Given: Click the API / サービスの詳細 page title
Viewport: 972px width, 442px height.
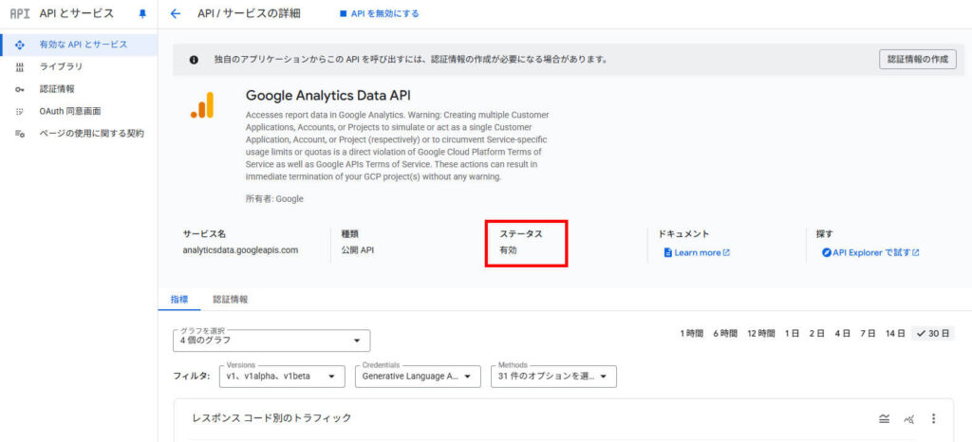Looking at the screenshot, I should point(250,13).
